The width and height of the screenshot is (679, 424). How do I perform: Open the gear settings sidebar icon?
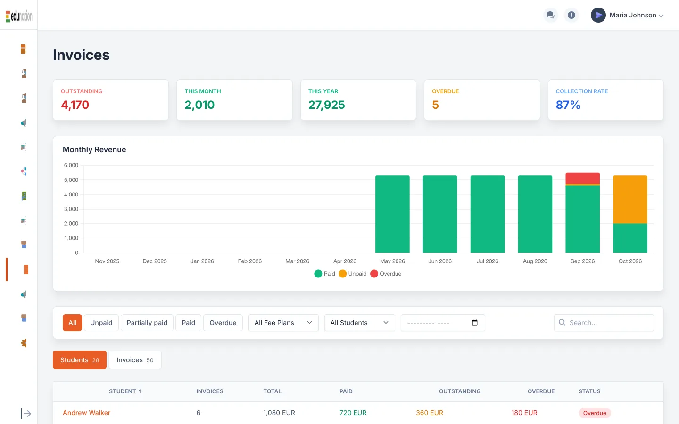pos(24,343)
